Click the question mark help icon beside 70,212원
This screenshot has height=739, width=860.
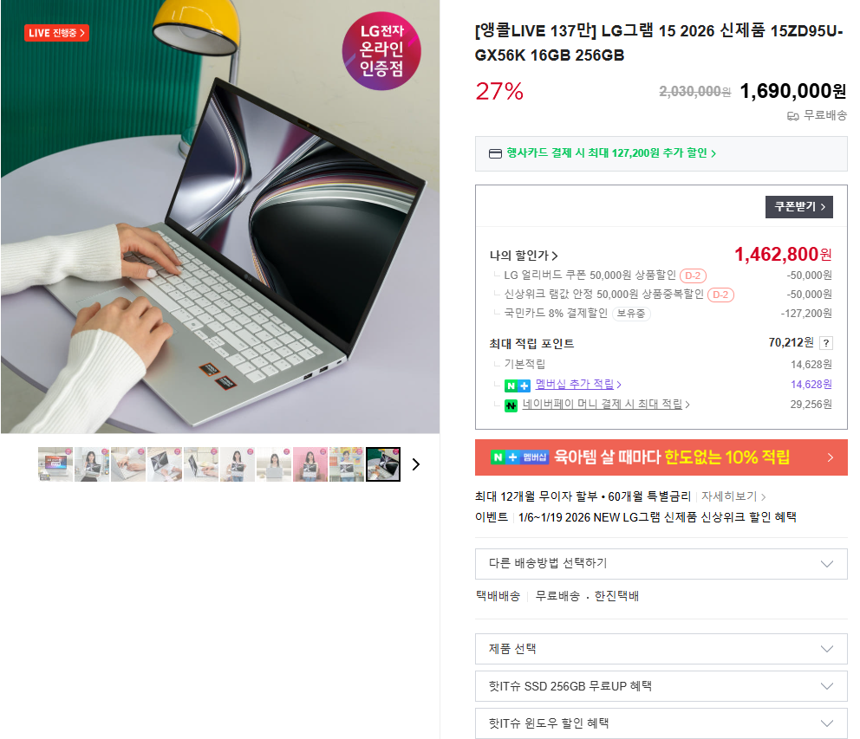tap(826, 343)
